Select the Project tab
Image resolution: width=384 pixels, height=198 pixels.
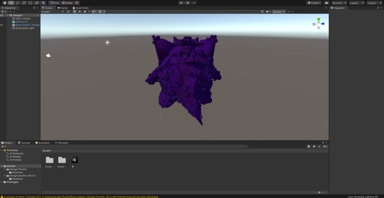tap(7, 143)
